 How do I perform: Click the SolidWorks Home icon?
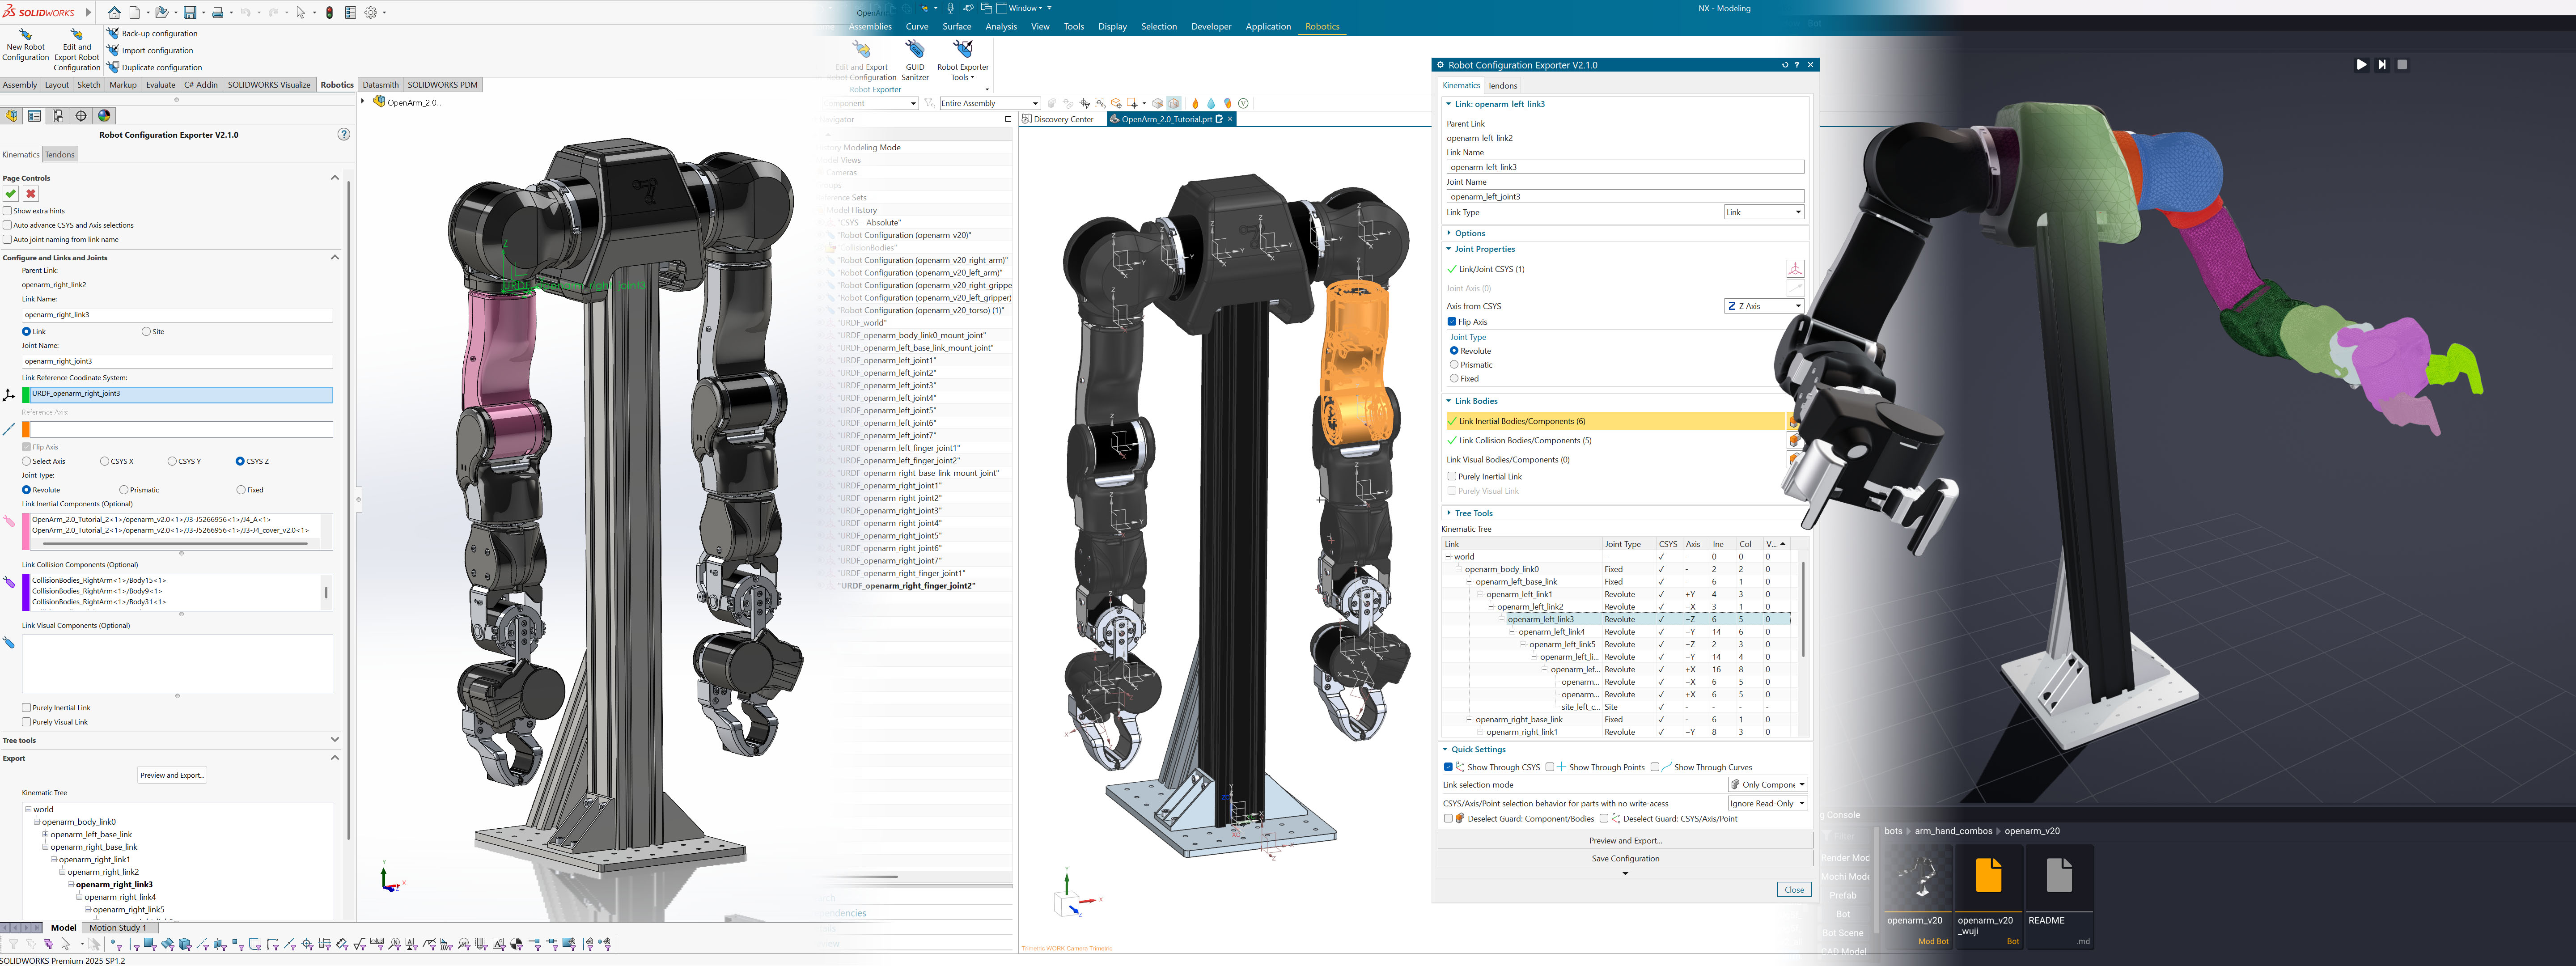pyautogui.click(x=114, y=13)
